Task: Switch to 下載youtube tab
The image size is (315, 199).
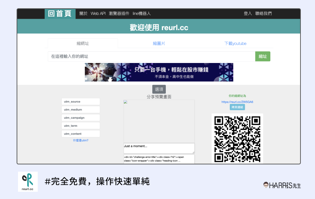Action: coord(235,43)
